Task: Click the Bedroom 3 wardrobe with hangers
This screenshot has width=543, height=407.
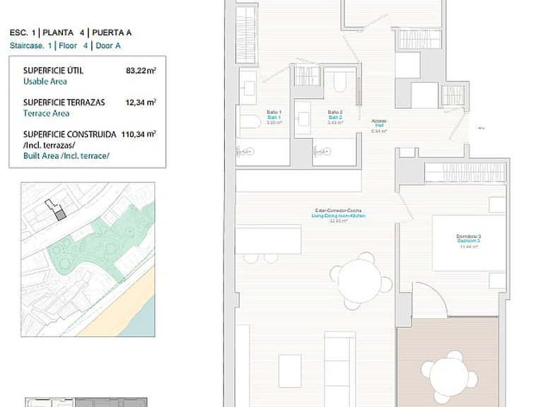Action: click(465, 172)
